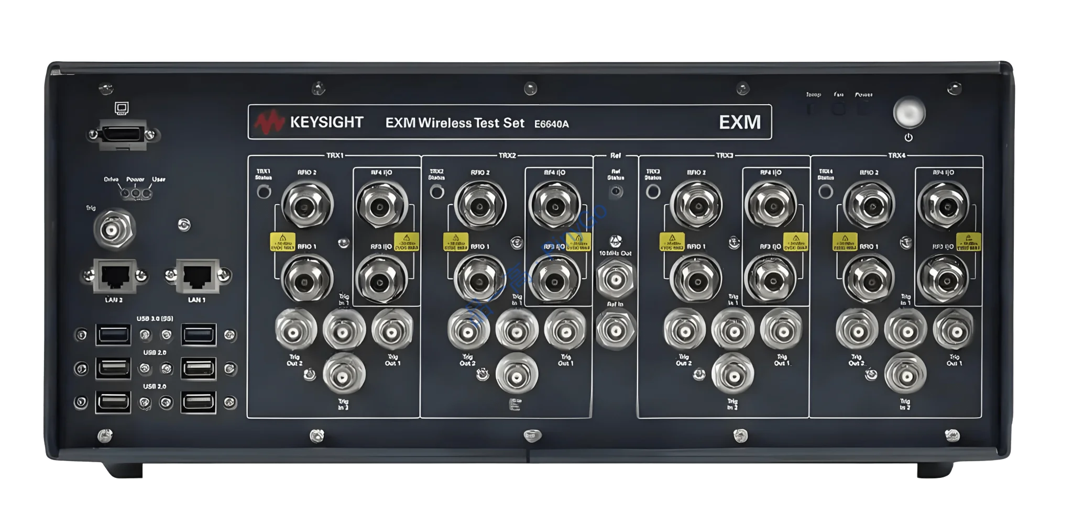The image size is (1073, 526).
Task: Click the Ref Status LED
Action: [x=616, y=192]
